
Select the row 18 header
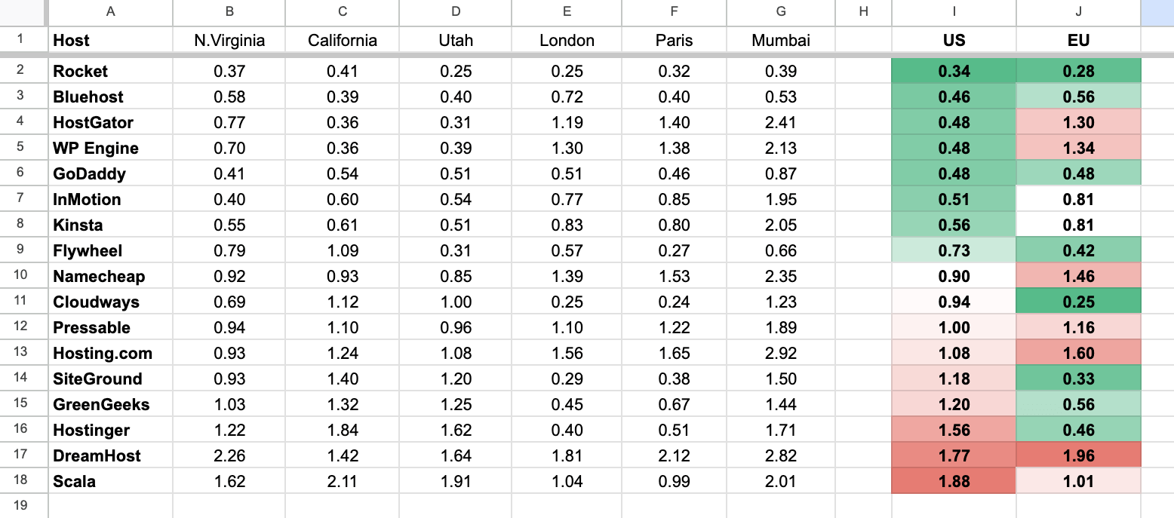pyautogui.click(x=20, y=480)
